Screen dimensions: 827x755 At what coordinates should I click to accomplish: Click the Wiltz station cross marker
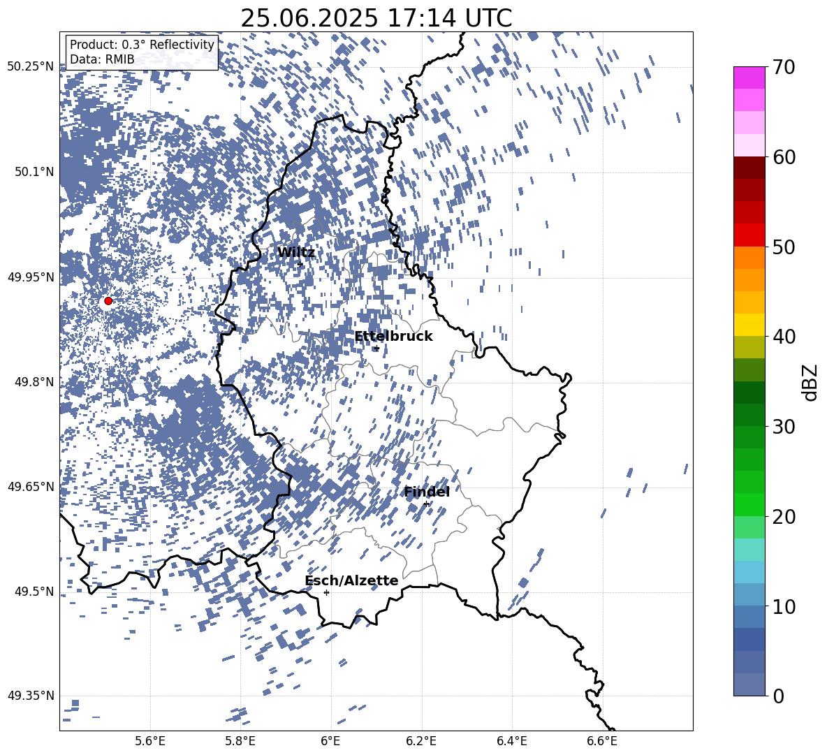click(300, 265)
